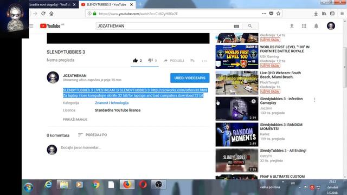Open Live QHD Webcam South Beach thumbnail
The height and width of the screenshot is (195, 347).
(x=237, y=83)
